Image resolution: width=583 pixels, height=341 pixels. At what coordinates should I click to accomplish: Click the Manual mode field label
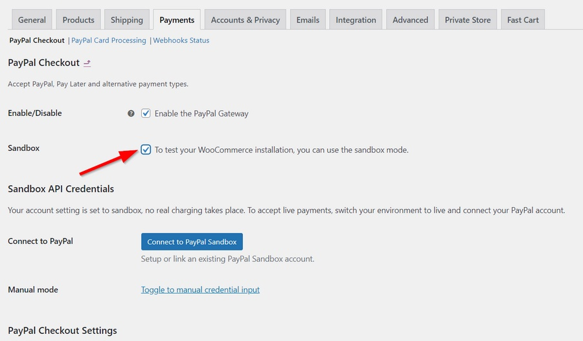(33, 290)
